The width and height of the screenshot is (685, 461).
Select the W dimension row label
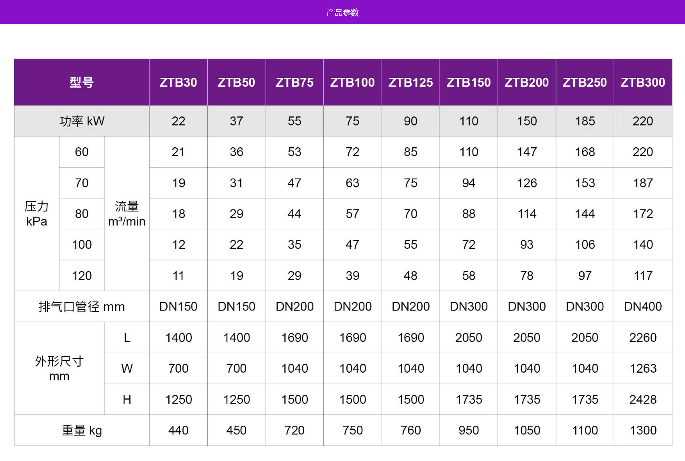(x=127, y=368)
